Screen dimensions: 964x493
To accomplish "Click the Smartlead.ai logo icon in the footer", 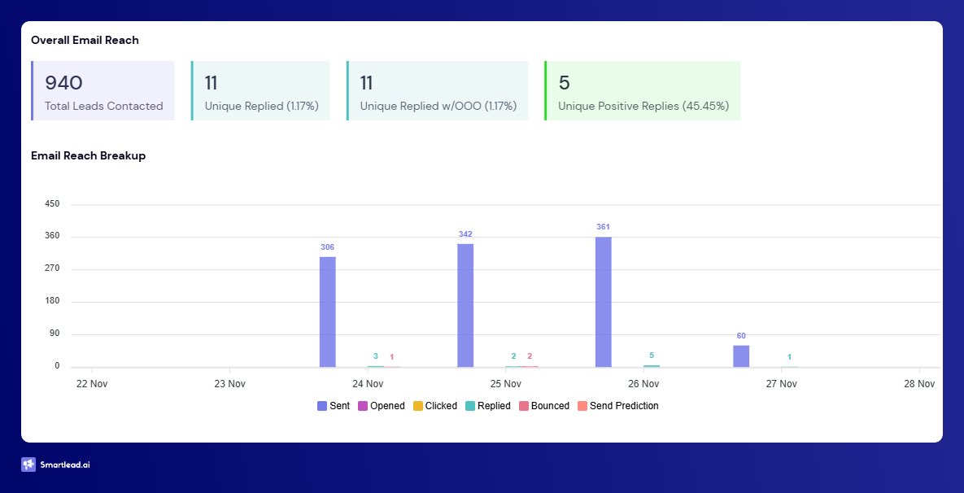I will 28,465.
